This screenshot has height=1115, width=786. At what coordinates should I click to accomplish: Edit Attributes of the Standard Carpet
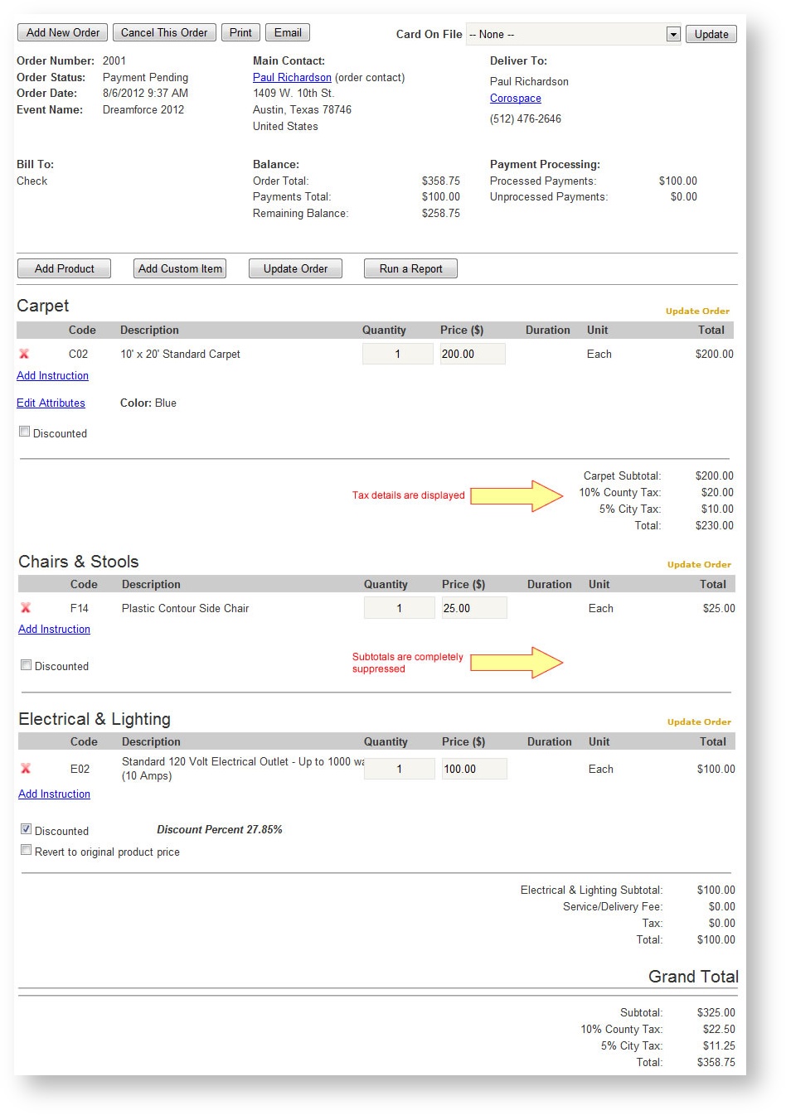(51, 403)
